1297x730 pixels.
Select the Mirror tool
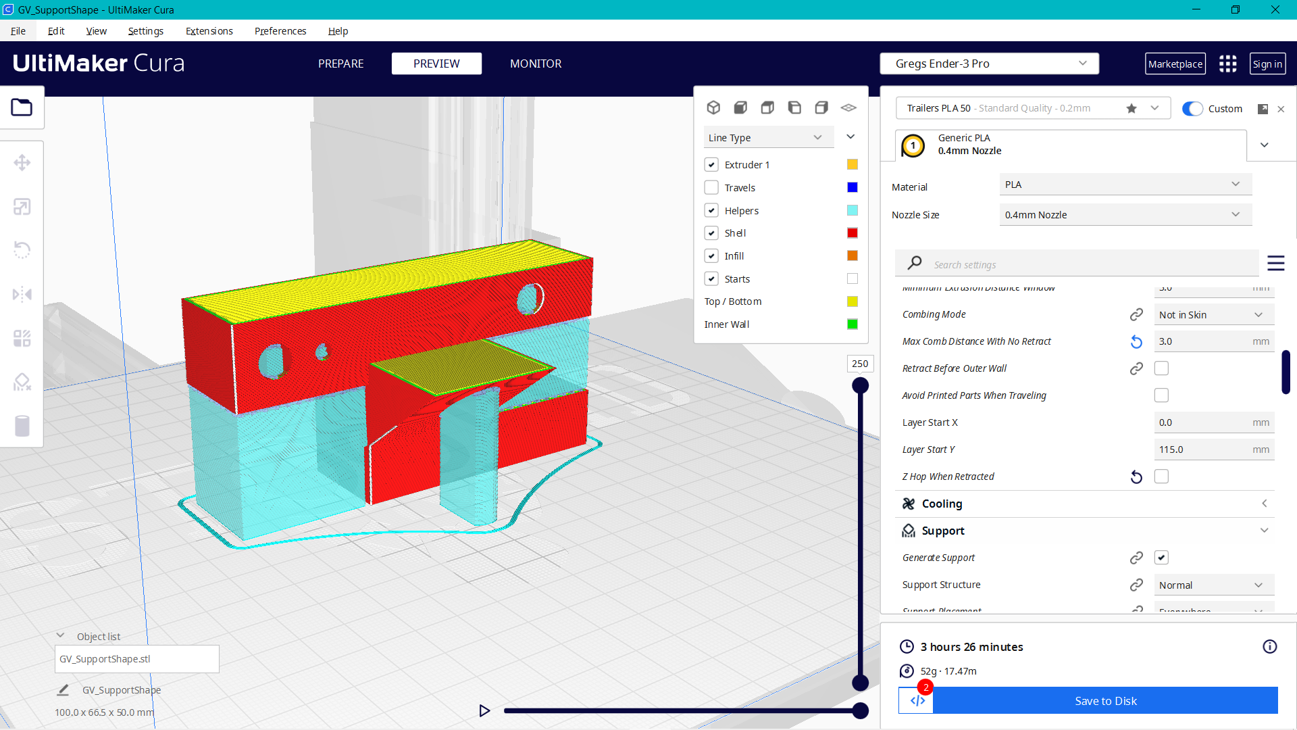coord(22,294)
